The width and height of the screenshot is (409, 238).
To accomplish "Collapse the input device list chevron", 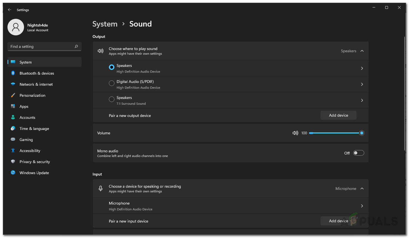I will click(x=362, y=189).
